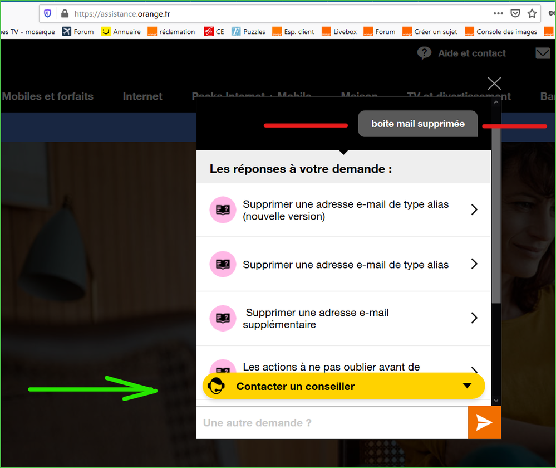The height and width of the screenshot is (468, 556).
Task: Open Supprimer une adresse e-mail de type alias (nouvelle version)
Action: pos(343,210)
